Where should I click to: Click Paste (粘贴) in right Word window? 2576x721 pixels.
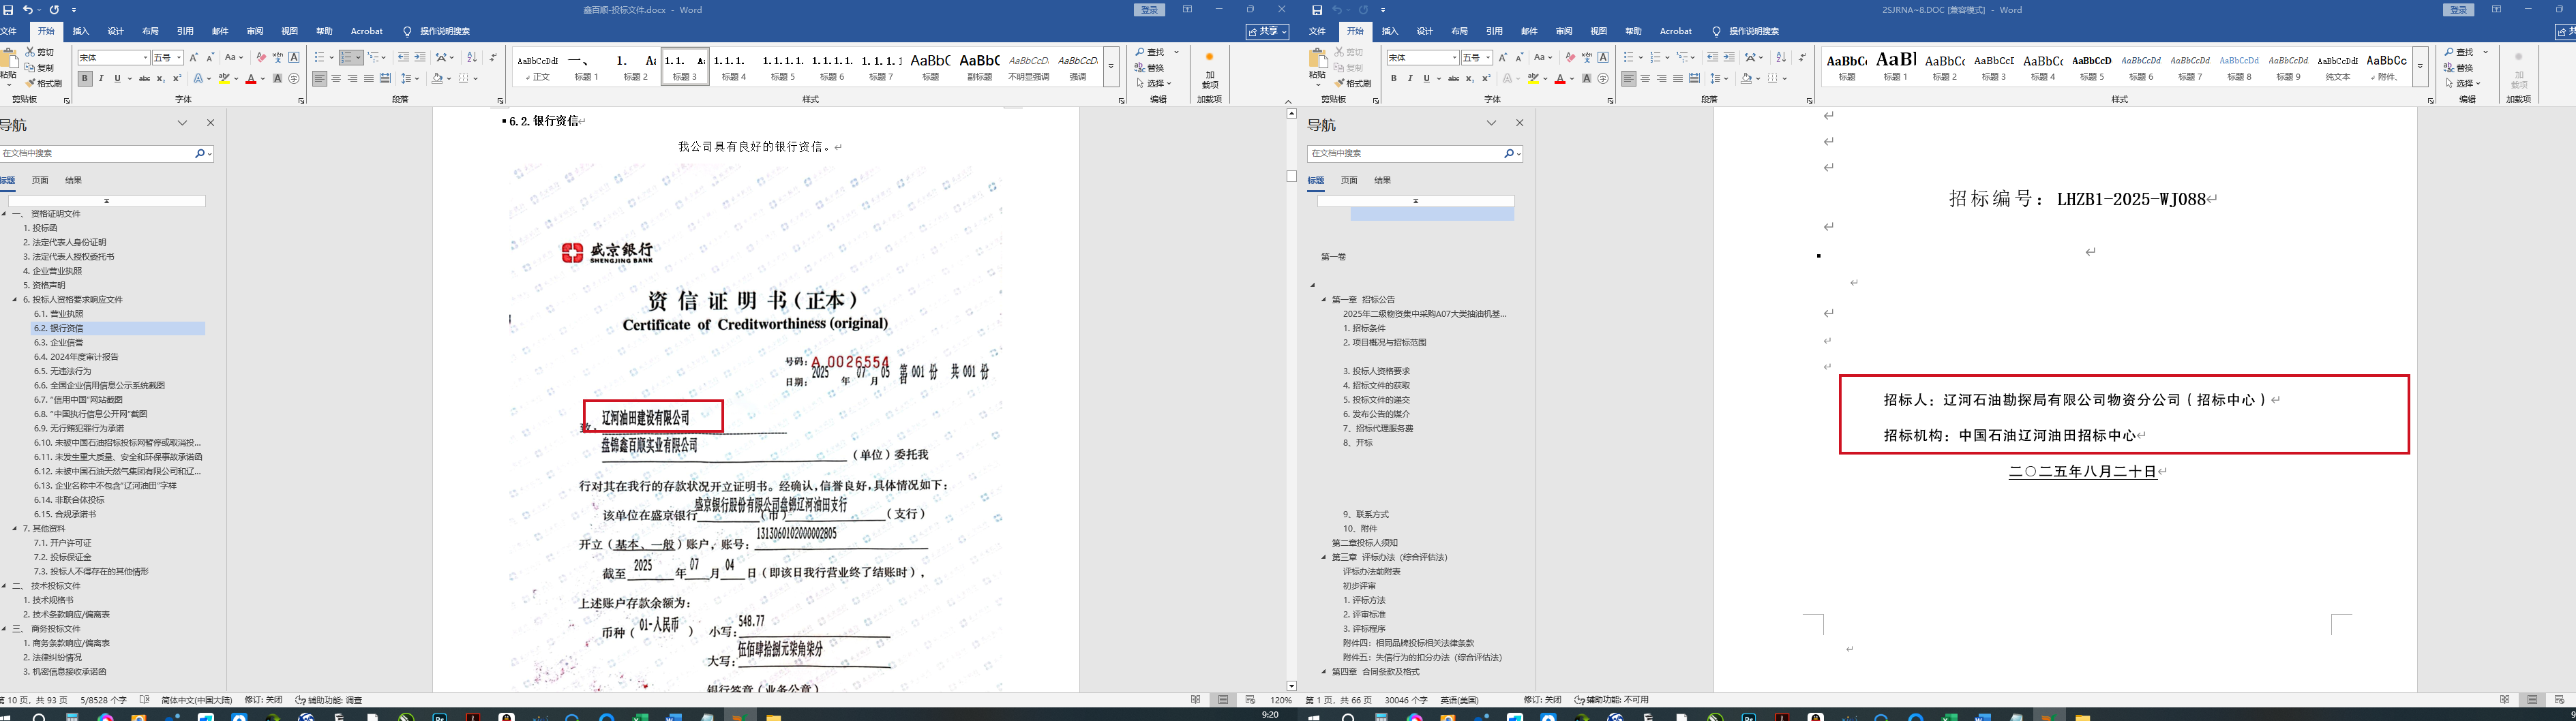coord(1317,66)
